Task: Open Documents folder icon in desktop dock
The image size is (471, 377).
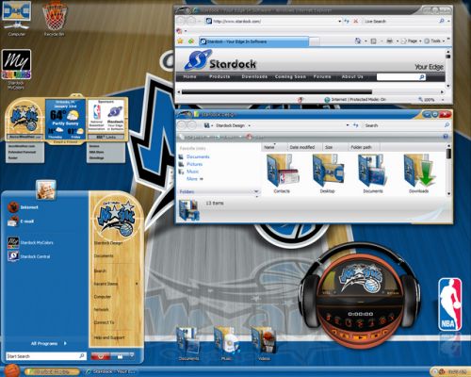Action: coord(188,344)
